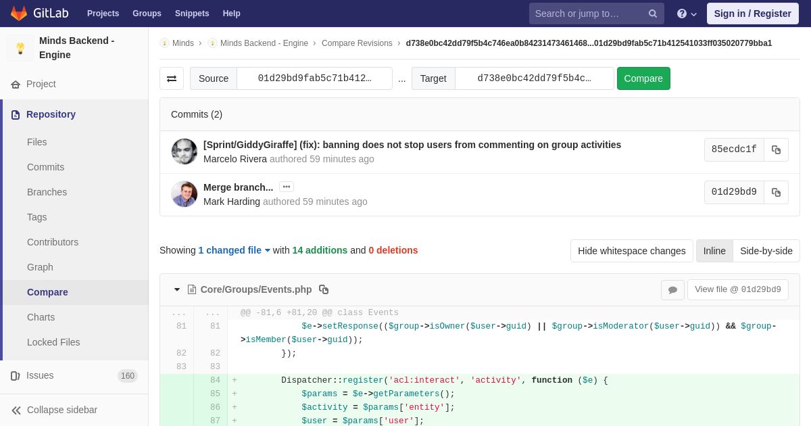Click the GitLab logo
Viewport: 811px width, 426px height.
pos(39,14)
